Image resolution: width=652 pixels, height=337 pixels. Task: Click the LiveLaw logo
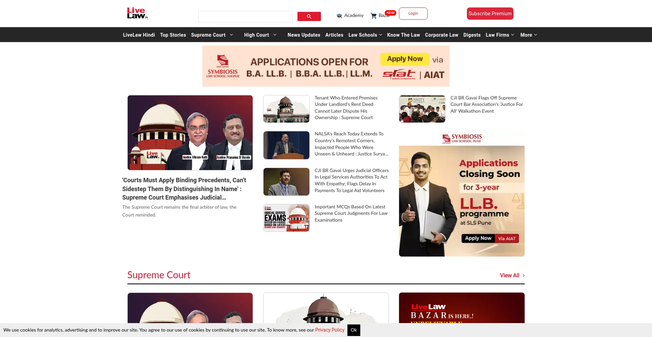pos(137,14)
